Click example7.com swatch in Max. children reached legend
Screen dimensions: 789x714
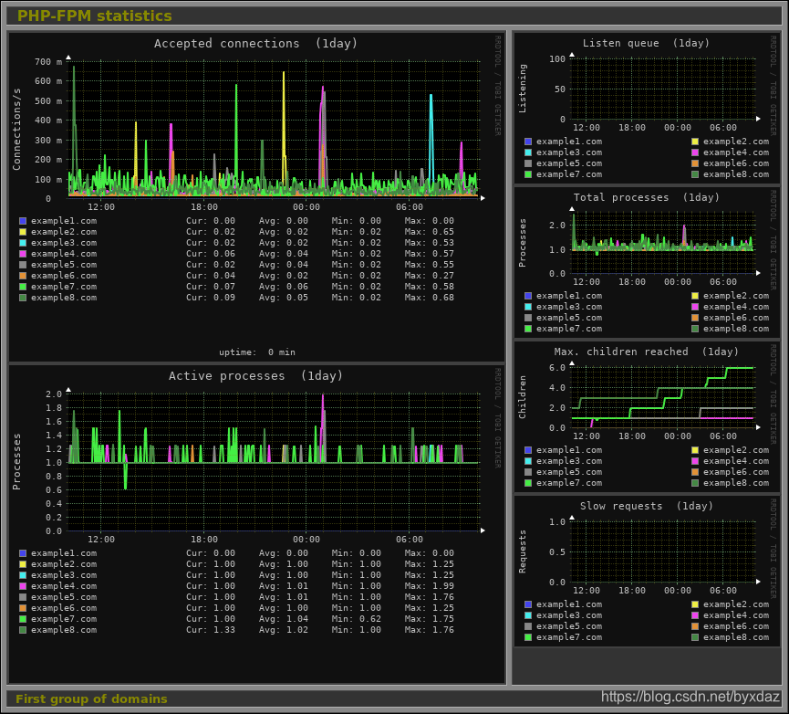[x=528, y=483]
